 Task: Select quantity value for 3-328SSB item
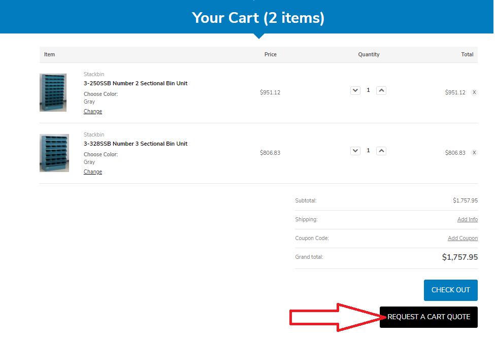tap(368, 151)
